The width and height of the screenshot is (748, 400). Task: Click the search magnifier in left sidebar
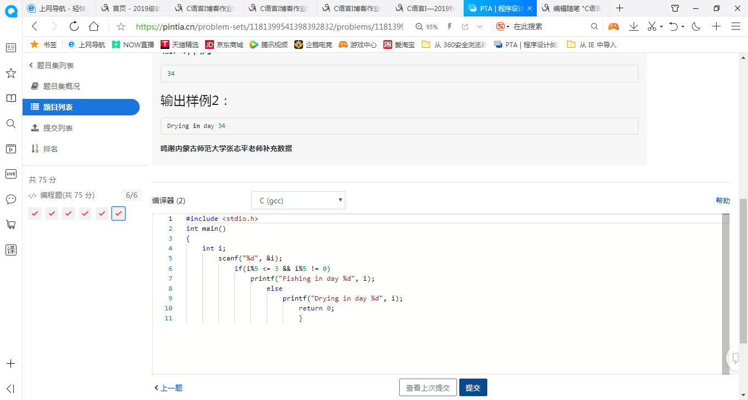coord(10,124)
